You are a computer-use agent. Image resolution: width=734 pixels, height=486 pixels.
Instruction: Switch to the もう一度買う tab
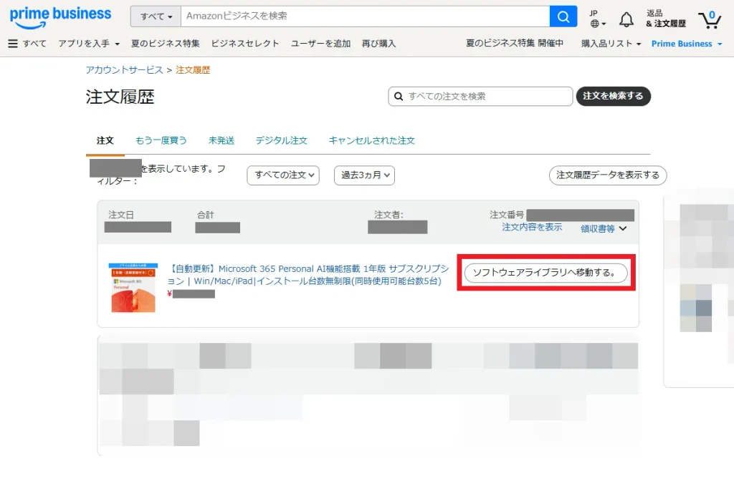(161, 141)
